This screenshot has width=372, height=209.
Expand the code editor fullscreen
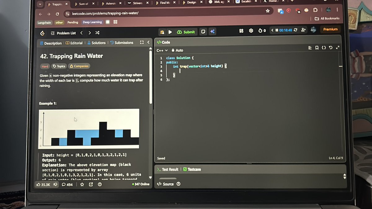pos(338,47)
